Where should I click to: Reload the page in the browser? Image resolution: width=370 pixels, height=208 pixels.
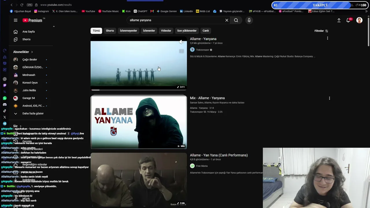tap(22, 5)
